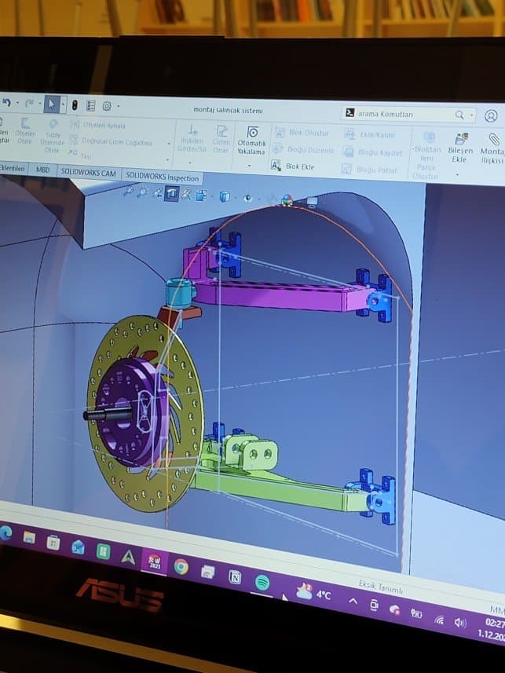The image size is (505, 673).
Task: Toggle the Section View icon
Action: (x=171, y=195)
